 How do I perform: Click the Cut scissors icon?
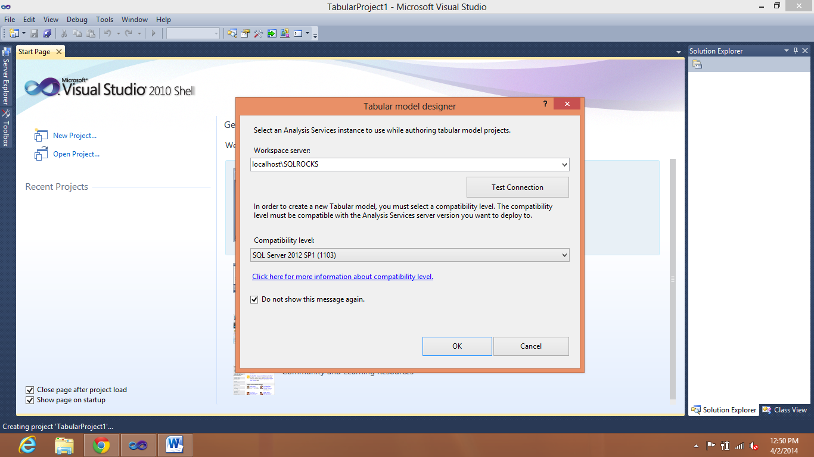point(64,33)
